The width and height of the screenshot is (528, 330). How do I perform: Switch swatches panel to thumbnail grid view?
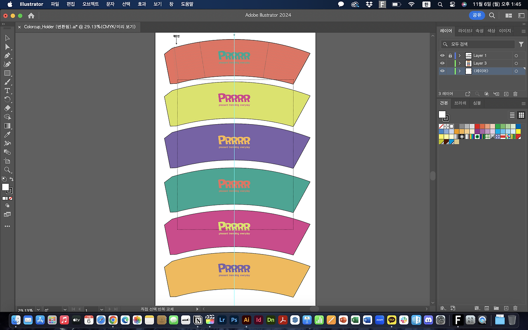521,115
